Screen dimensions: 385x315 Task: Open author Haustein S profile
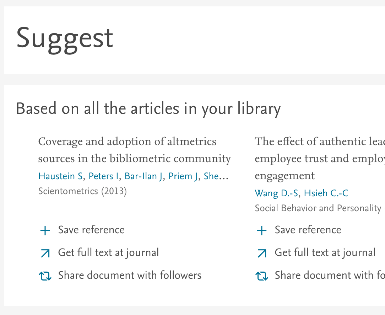60,176
